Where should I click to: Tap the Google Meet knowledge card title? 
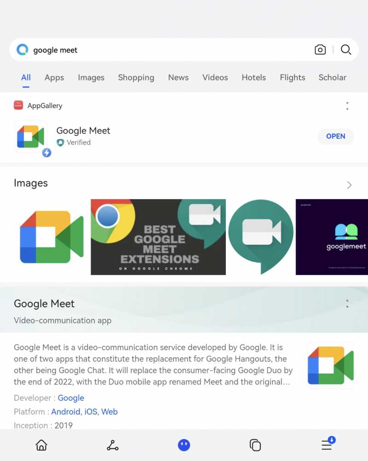pos(44,304)
